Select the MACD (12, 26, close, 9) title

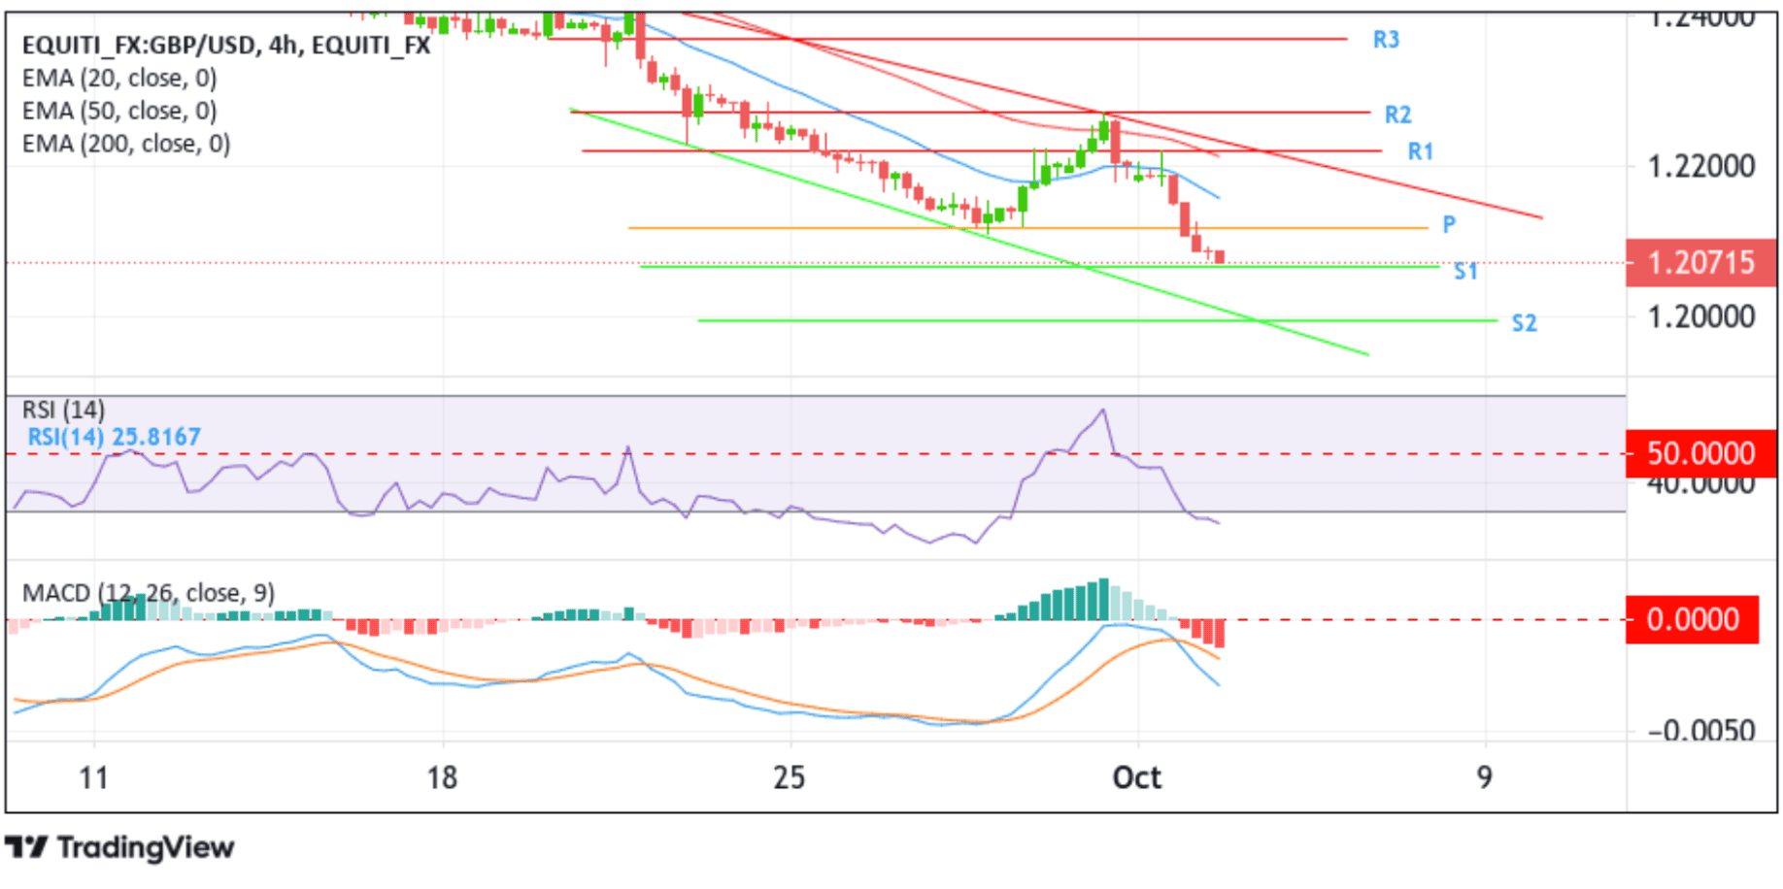pos(149,593)
